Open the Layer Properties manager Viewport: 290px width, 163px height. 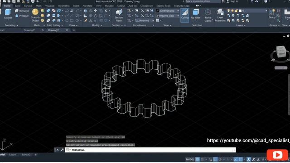click(x=220, y=15)
